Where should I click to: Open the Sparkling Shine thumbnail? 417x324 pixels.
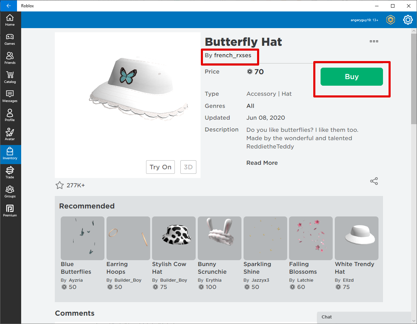265,238
